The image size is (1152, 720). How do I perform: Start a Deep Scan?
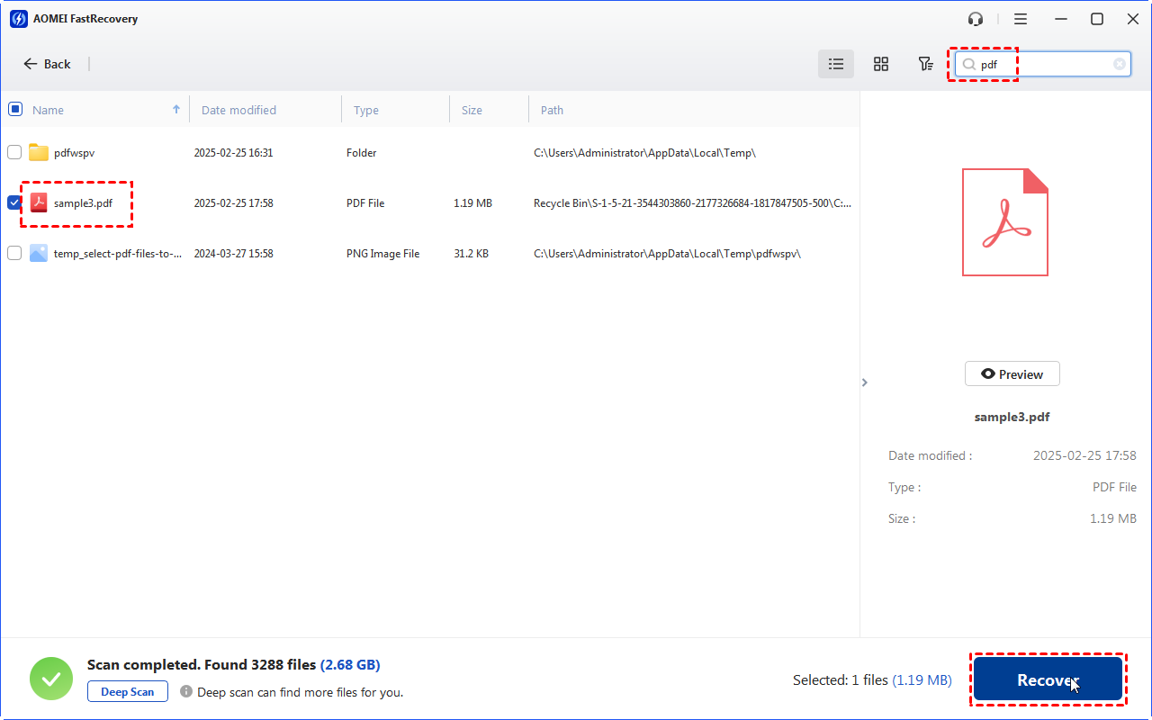[128, 691]
